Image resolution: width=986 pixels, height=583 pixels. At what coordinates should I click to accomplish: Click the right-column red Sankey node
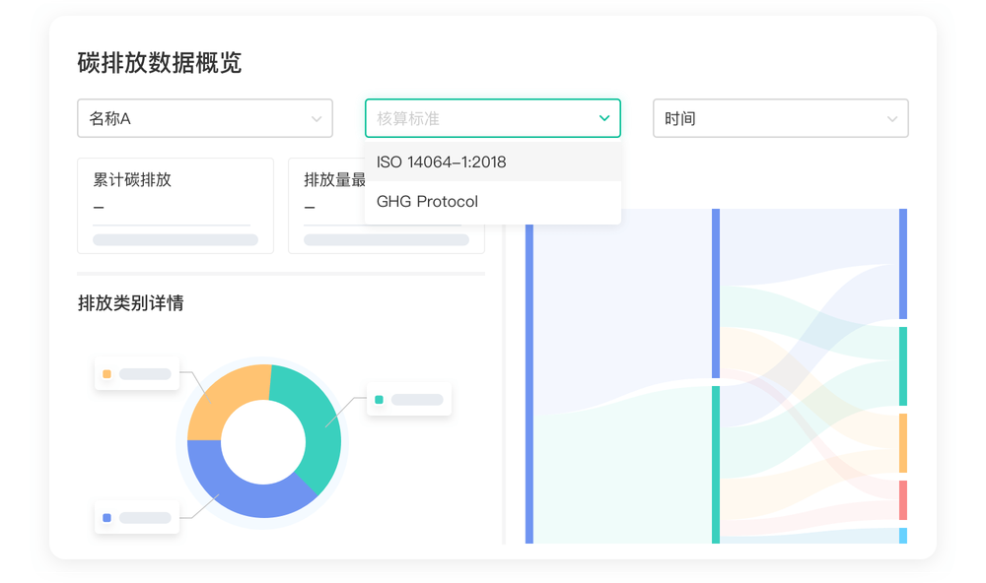pos(903,500)
